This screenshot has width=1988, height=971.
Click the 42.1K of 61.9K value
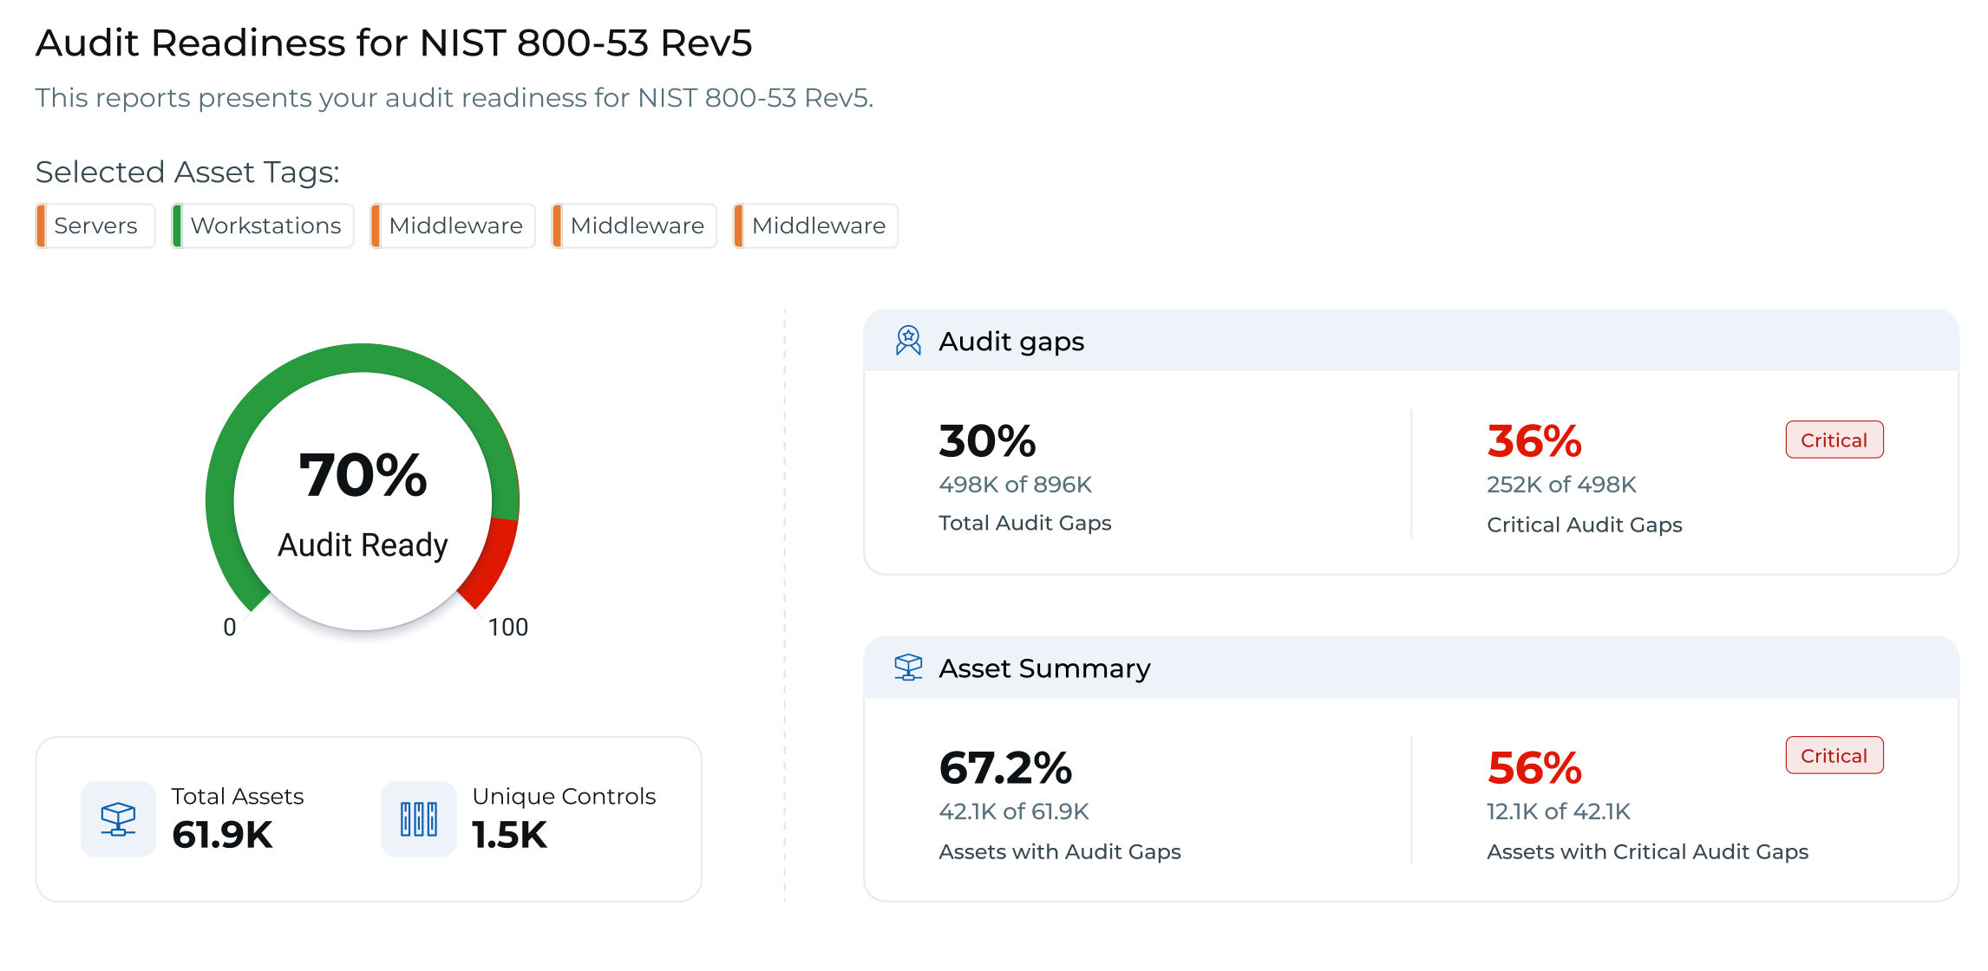(x=1013, y=811)
